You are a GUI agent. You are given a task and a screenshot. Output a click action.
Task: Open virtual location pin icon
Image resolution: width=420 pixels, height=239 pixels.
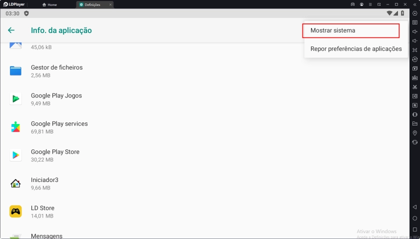pyautogui.click(x=415, y=133)
